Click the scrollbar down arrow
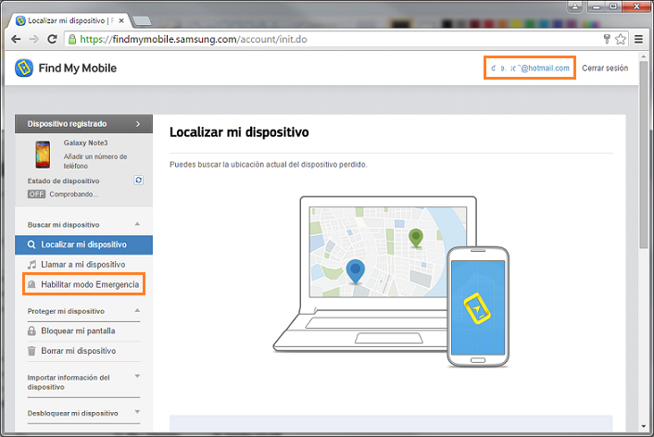 click(x=644, y=427)
